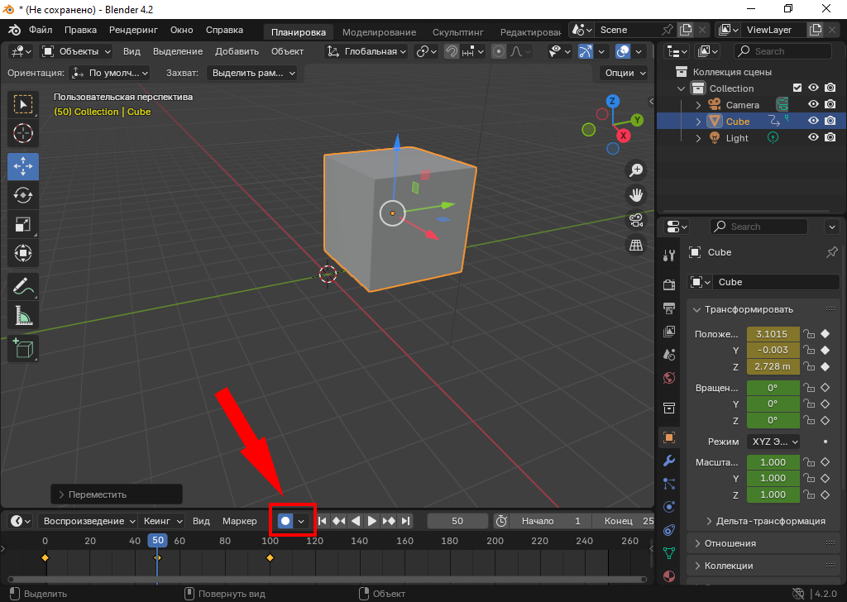Image resolution: width=847 pixels, height=602 pixels.
Task: Click the Location X value field
Action: 773,334
